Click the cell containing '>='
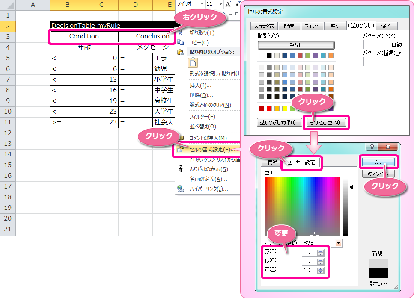Viewport: 414px width, 298px height. (x=67, y=122)
